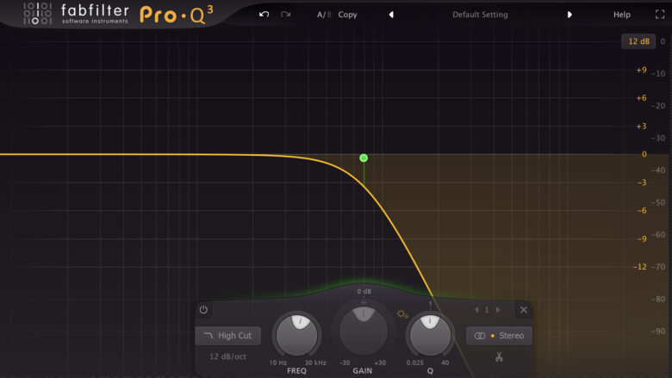Click the +9 dB scale label
This screenshot has height=378, width=672.
(x=641, y=70)
